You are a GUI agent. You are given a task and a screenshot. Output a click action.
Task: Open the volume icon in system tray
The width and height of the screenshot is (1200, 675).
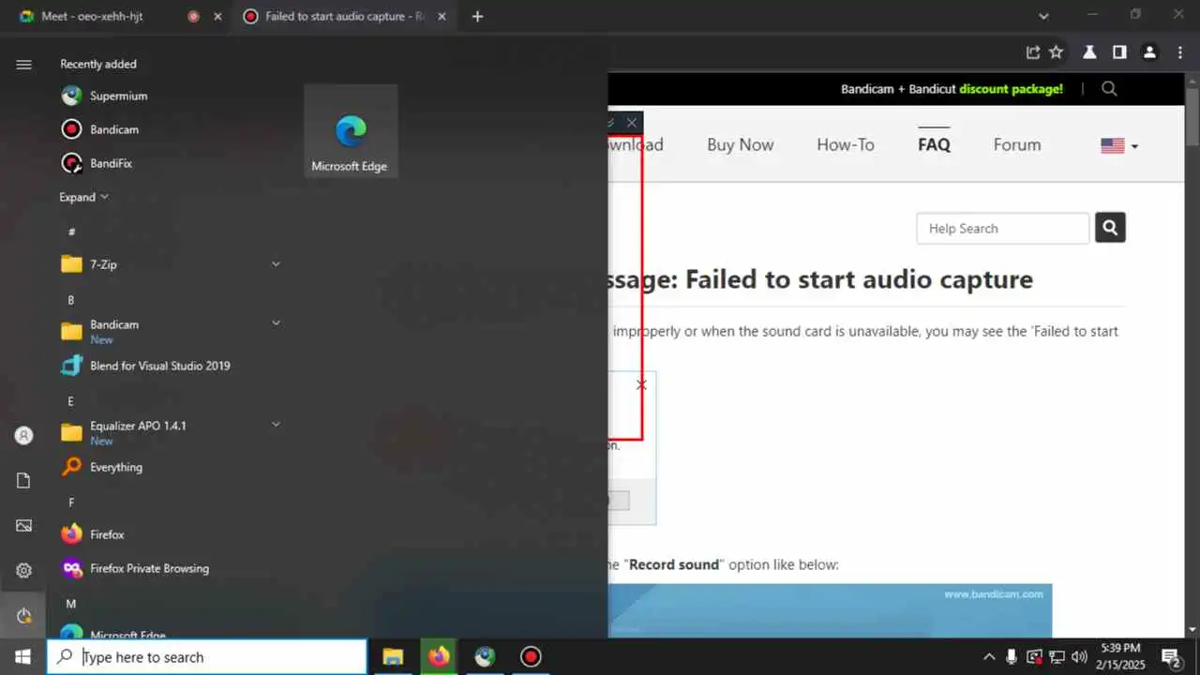tap(1079, 656)
